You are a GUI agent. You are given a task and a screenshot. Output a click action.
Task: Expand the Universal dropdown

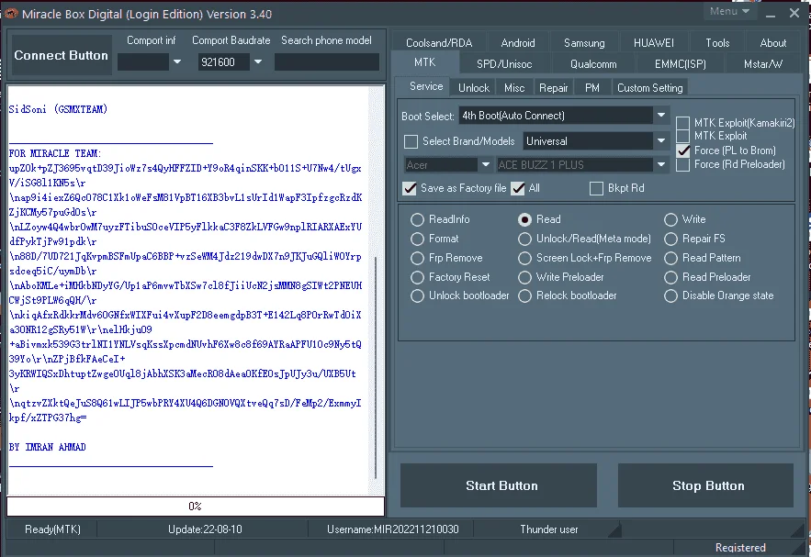pos(661,140)
